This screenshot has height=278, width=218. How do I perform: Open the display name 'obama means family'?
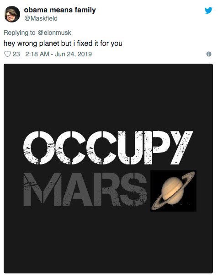click(60, 10)
